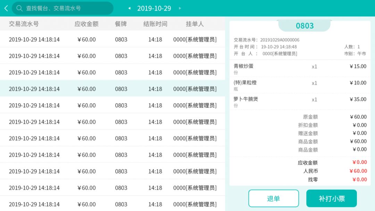Click the 0803 table tag on receipt
The image size is (375, 211).
[x=305, y=26]
